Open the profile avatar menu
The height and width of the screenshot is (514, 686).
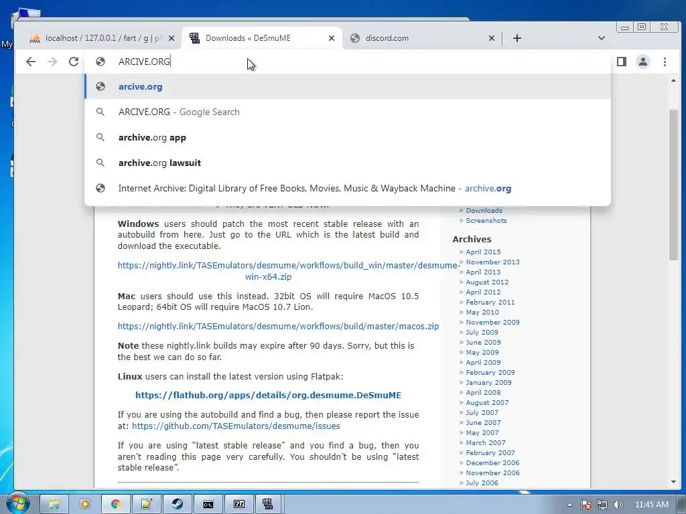tap(642, 62)
